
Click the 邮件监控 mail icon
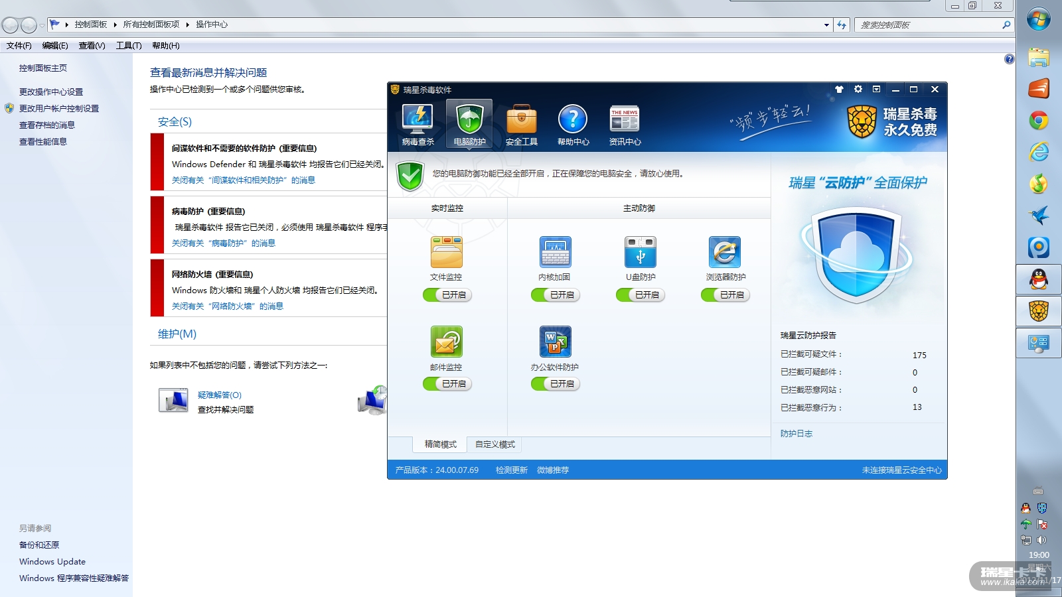coord(446,342)
